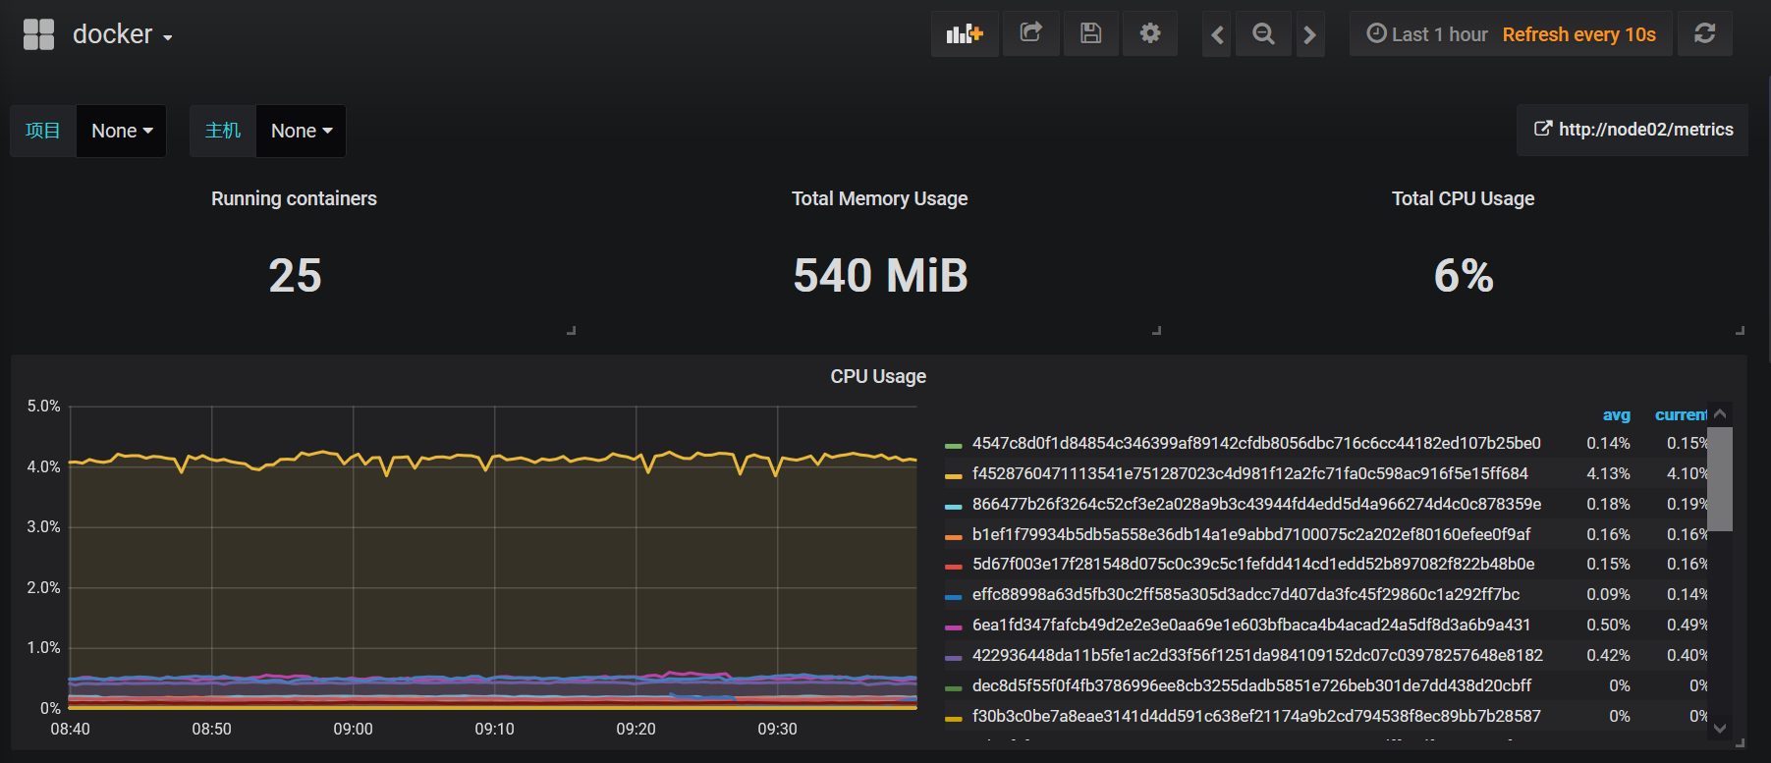The height and width of the screenshot is (763, 1771).
Task: Zoom out time range with magnifier icon
Action: click(1263, 34)
